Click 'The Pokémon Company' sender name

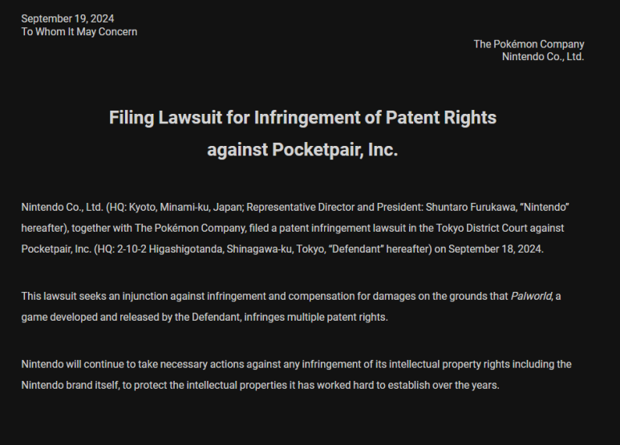[529, 44]
